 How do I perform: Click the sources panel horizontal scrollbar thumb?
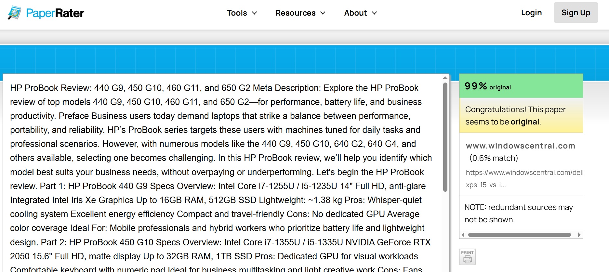click(520, 235)
